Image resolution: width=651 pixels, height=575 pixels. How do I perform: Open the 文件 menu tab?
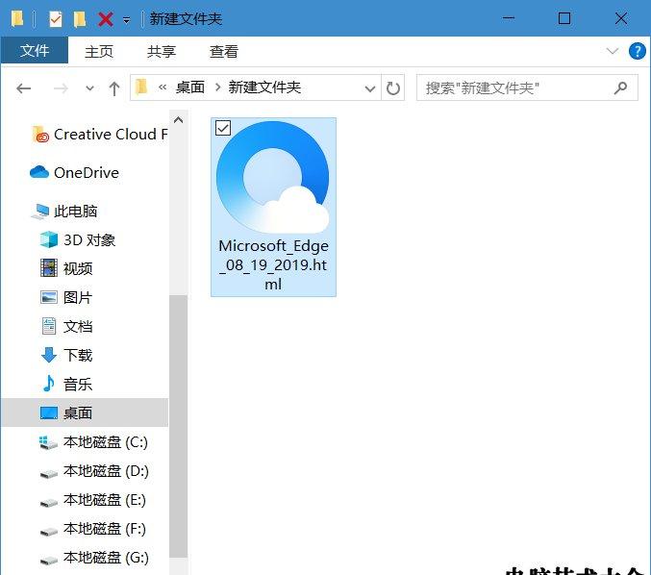(35, 51)
